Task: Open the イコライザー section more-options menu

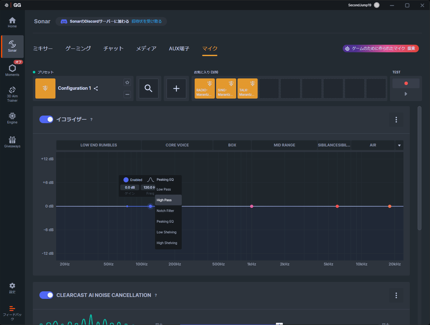Action: [x=396, y=120]
